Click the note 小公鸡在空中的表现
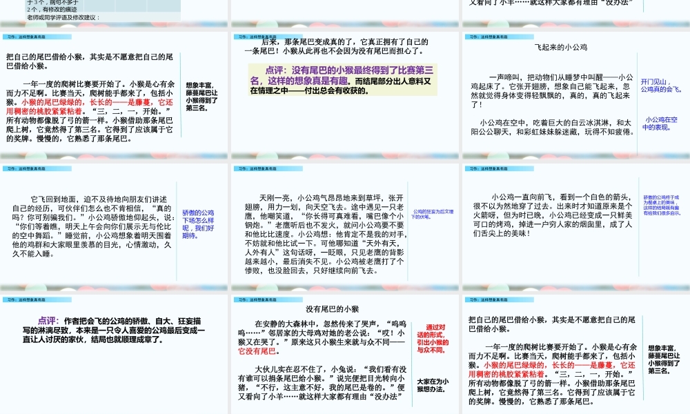 (x=661, y=124)
